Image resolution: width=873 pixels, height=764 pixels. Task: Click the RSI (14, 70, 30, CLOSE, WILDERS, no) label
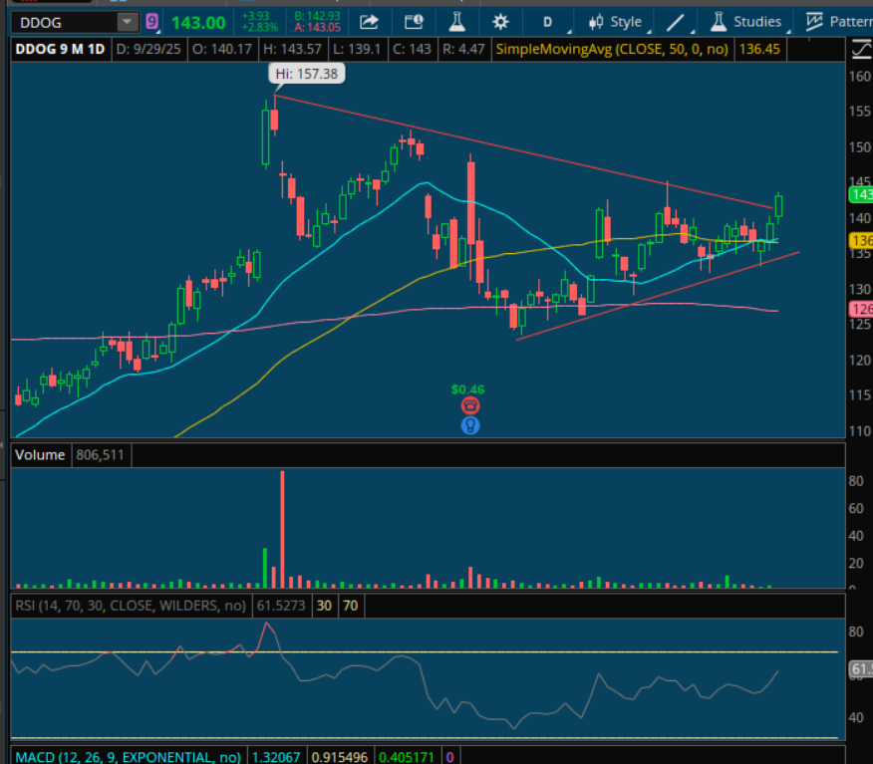click(x=131, y=606)
